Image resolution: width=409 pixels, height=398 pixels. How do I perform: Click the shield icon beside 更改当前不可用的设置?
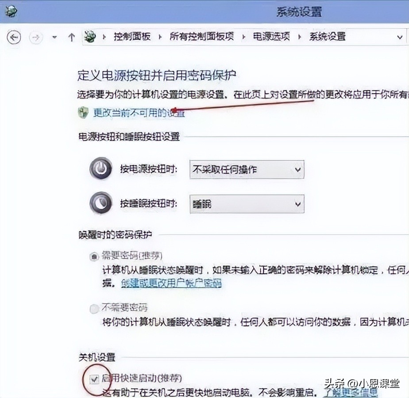click(83, 113)
